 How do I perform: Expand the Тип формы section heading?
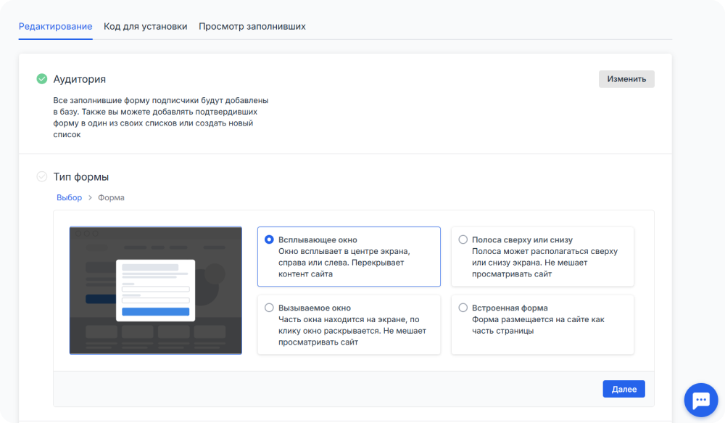coord(81,176)
